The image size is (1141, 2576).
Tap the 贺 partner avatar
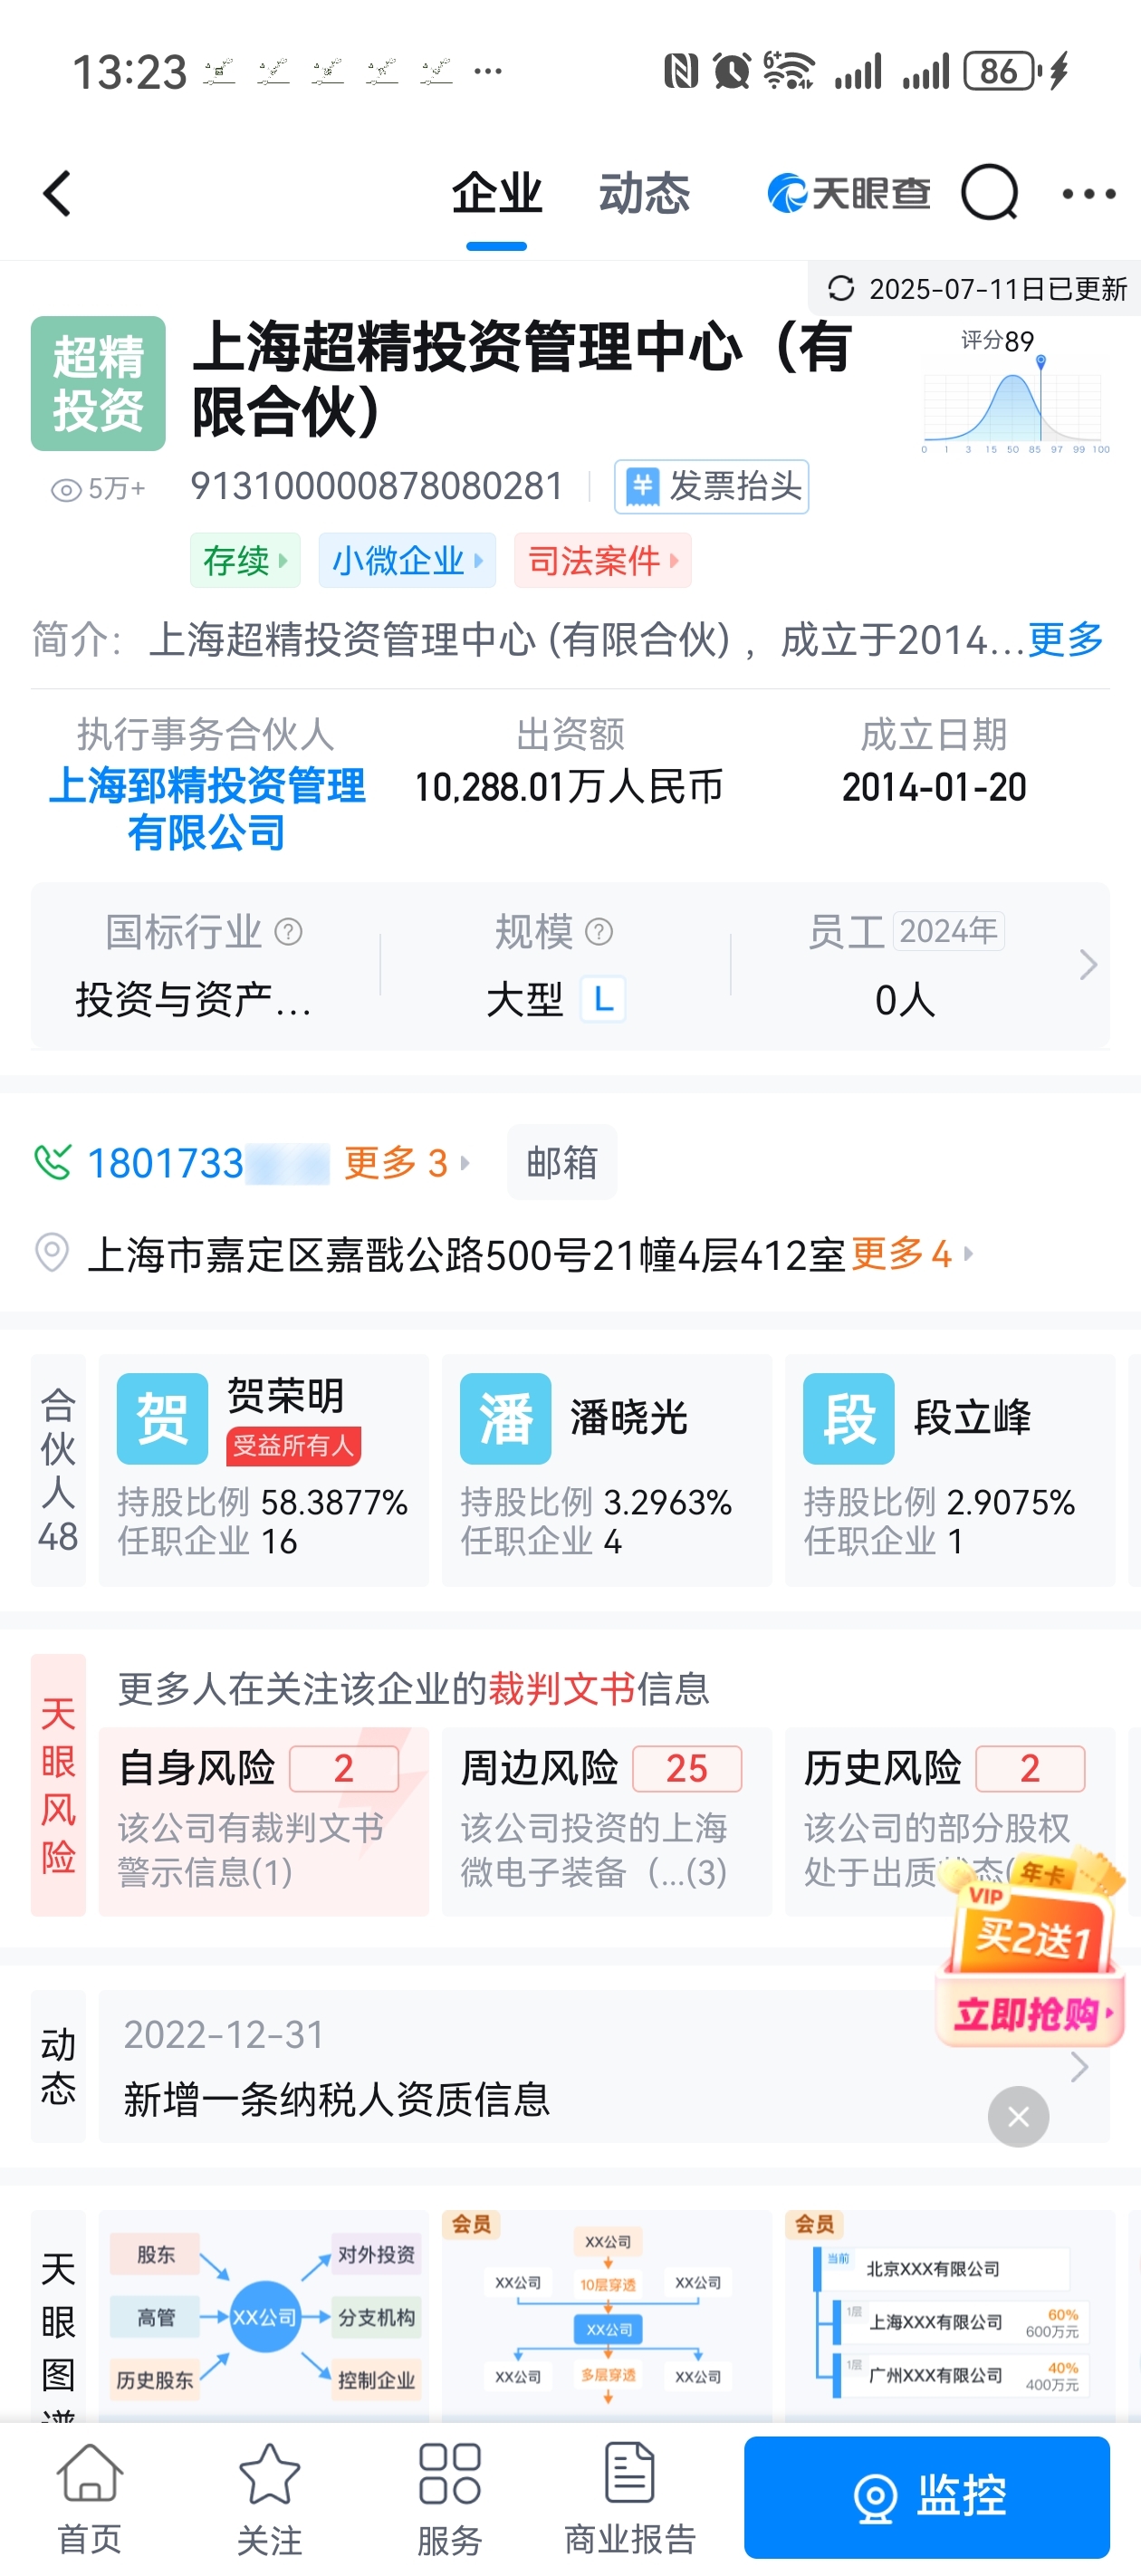(163, 1418)
